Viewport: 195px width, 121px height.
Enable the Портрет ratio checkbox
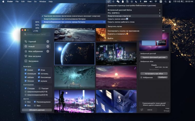click(40, 89)
